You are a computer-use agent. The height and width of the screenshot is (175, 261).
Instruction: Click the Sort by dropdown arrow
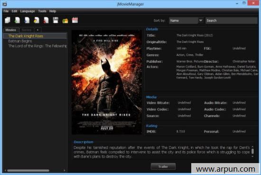coord(201,20)
